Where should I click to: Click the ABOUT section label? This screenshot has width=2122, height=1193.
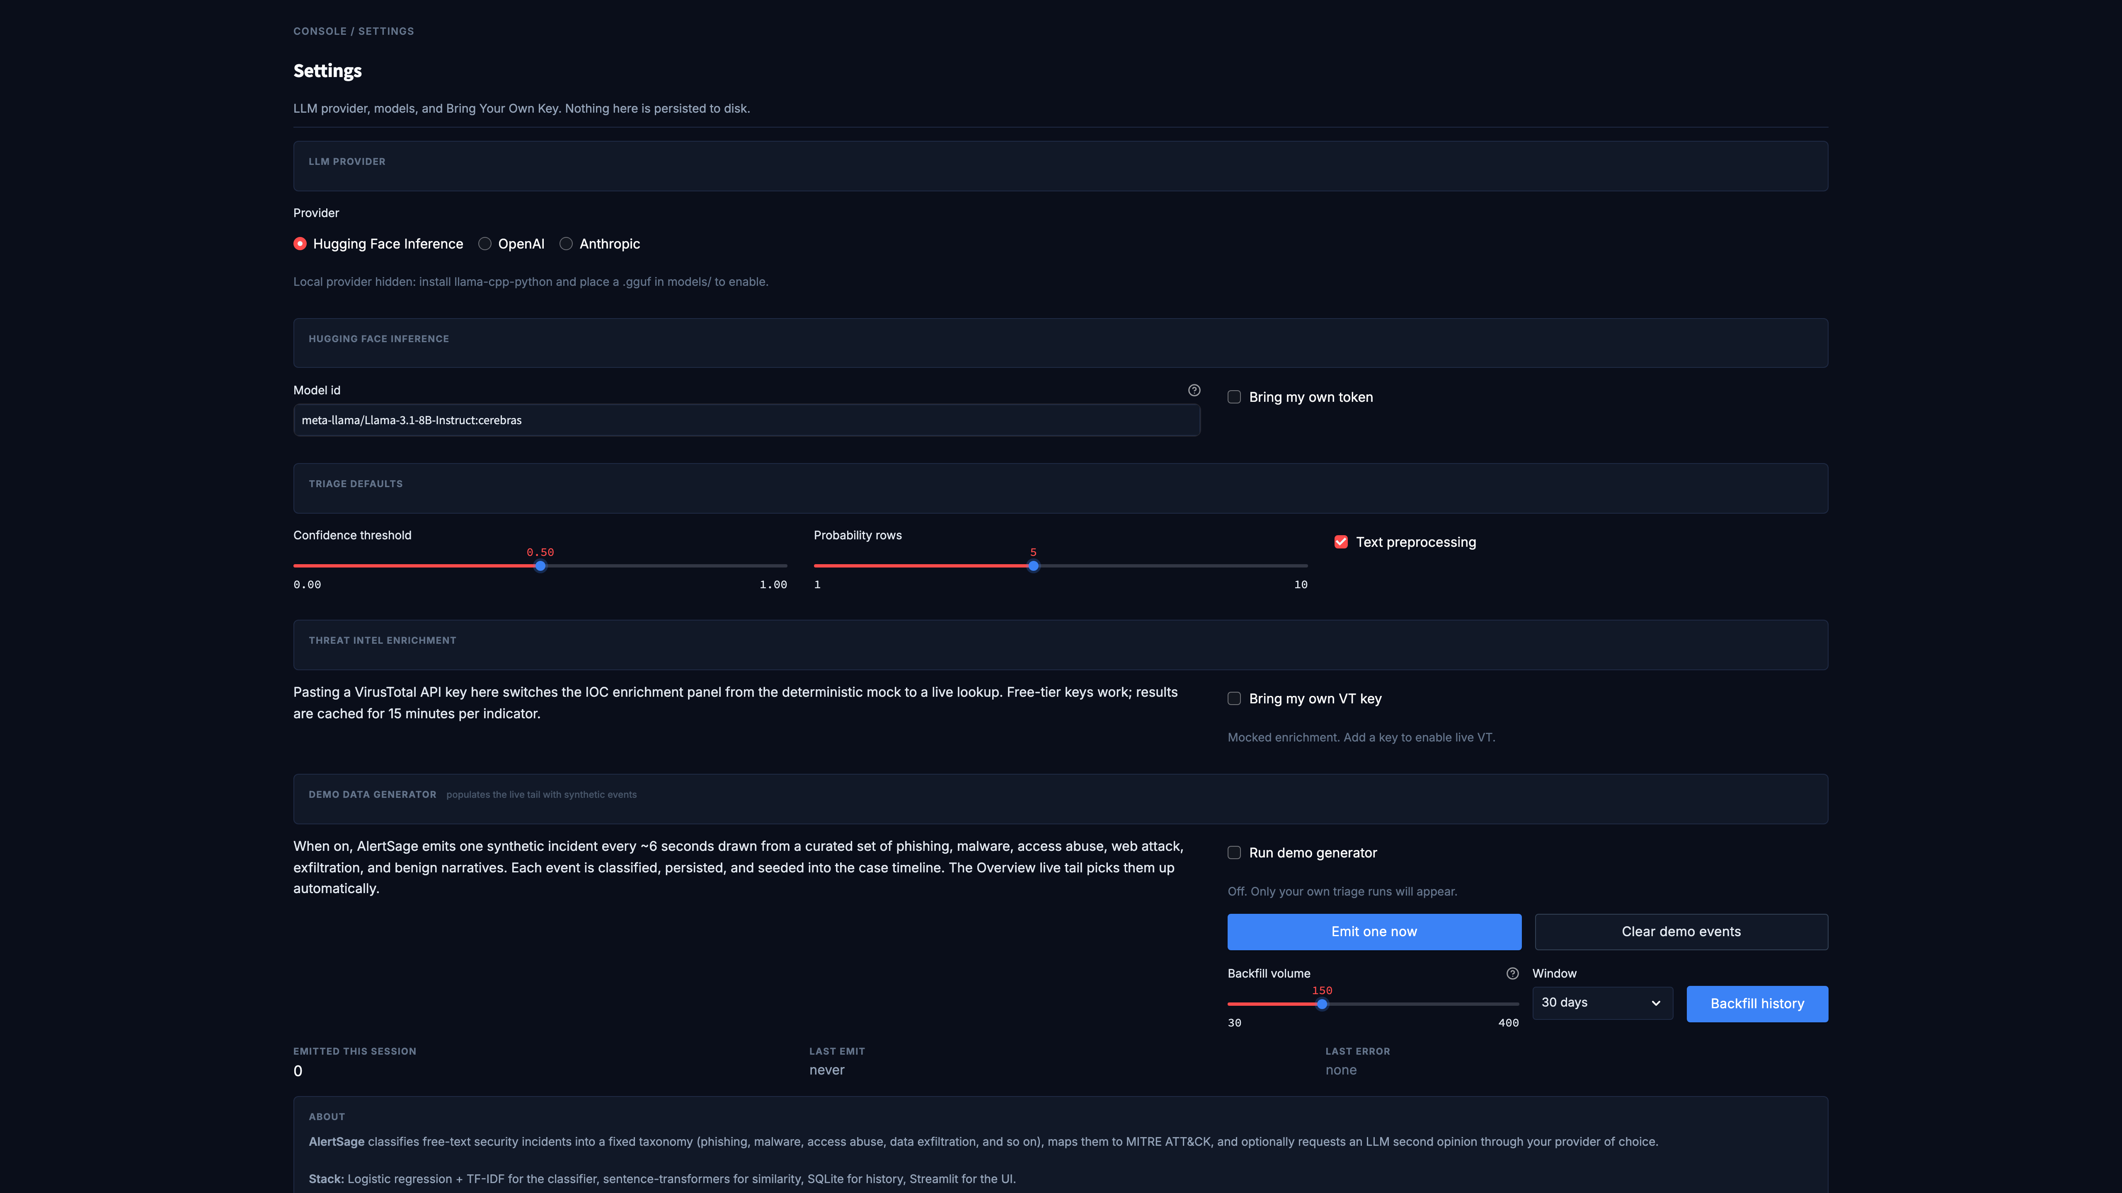click(x=327, y=1116)
